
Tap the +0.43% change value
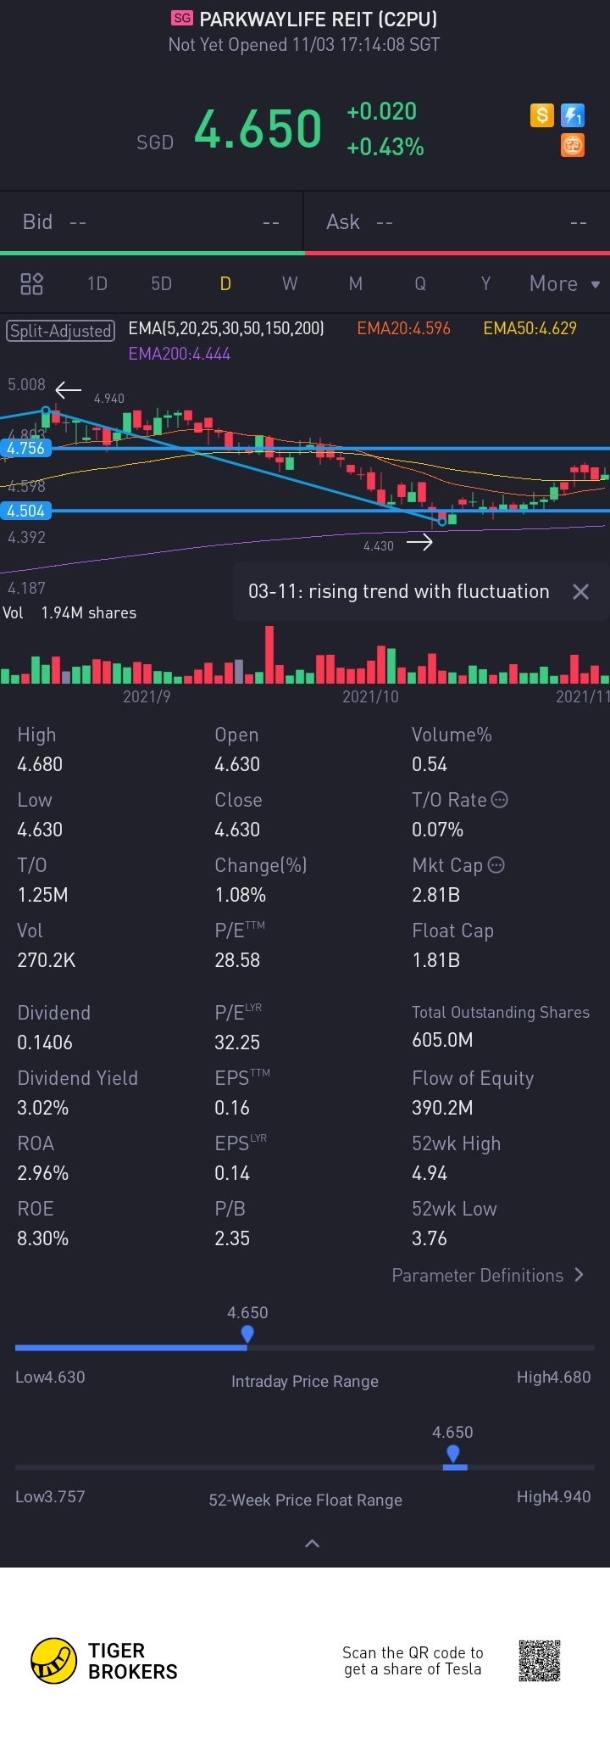(x=385, y=147)
